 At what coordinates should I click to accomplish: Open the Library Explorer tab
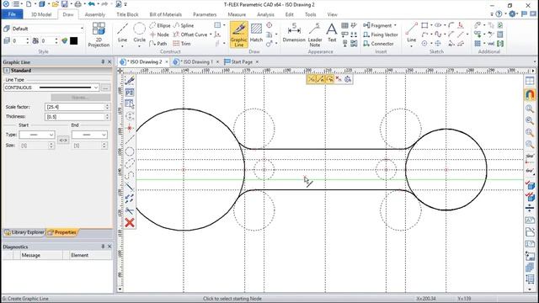[24, 232]
